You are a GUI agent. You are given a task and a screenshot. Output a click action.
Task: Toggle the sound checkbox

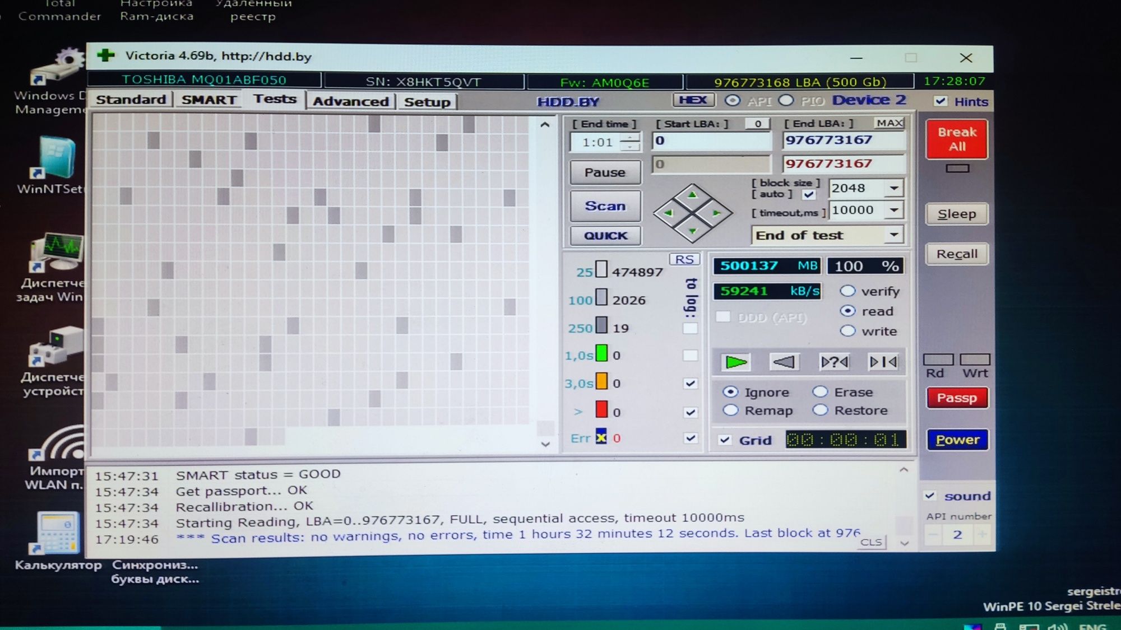click(x=930, y=496)
